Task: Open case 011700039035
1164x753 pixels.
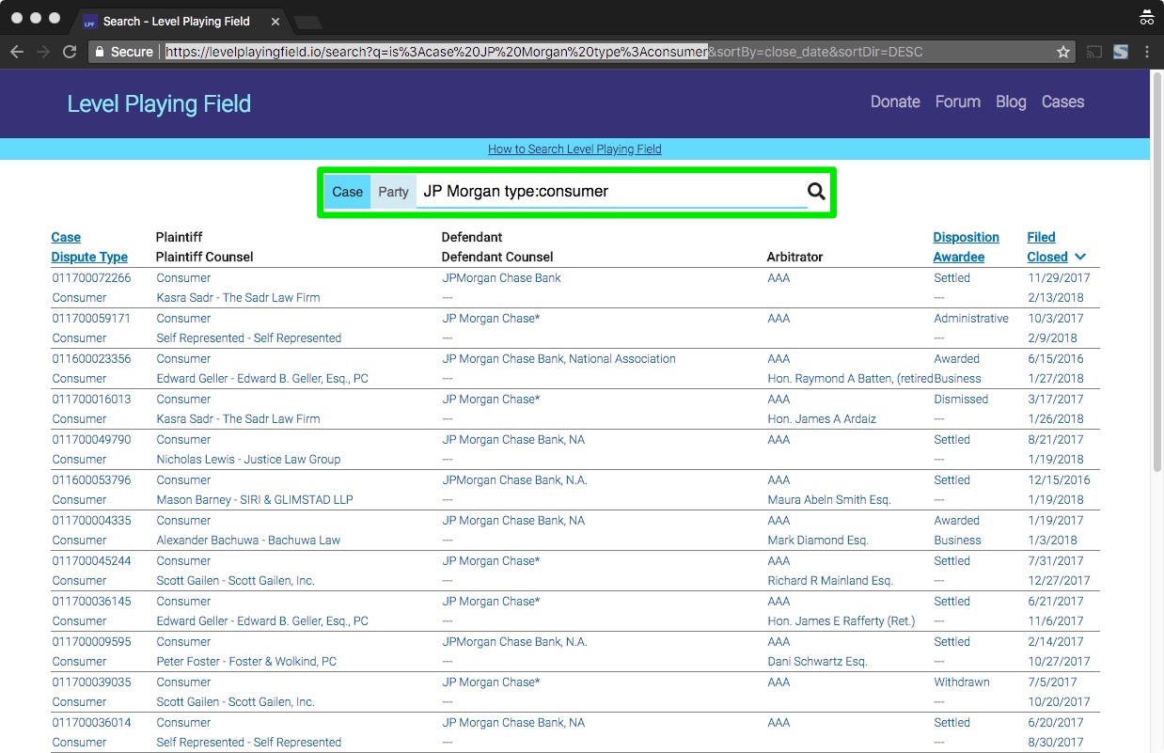Action: pyautogui.click(x=91, y=682)
